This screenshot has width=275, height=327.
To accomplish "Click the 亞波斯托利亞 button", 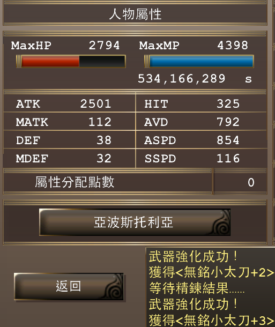I will click(x=135, y=222).
